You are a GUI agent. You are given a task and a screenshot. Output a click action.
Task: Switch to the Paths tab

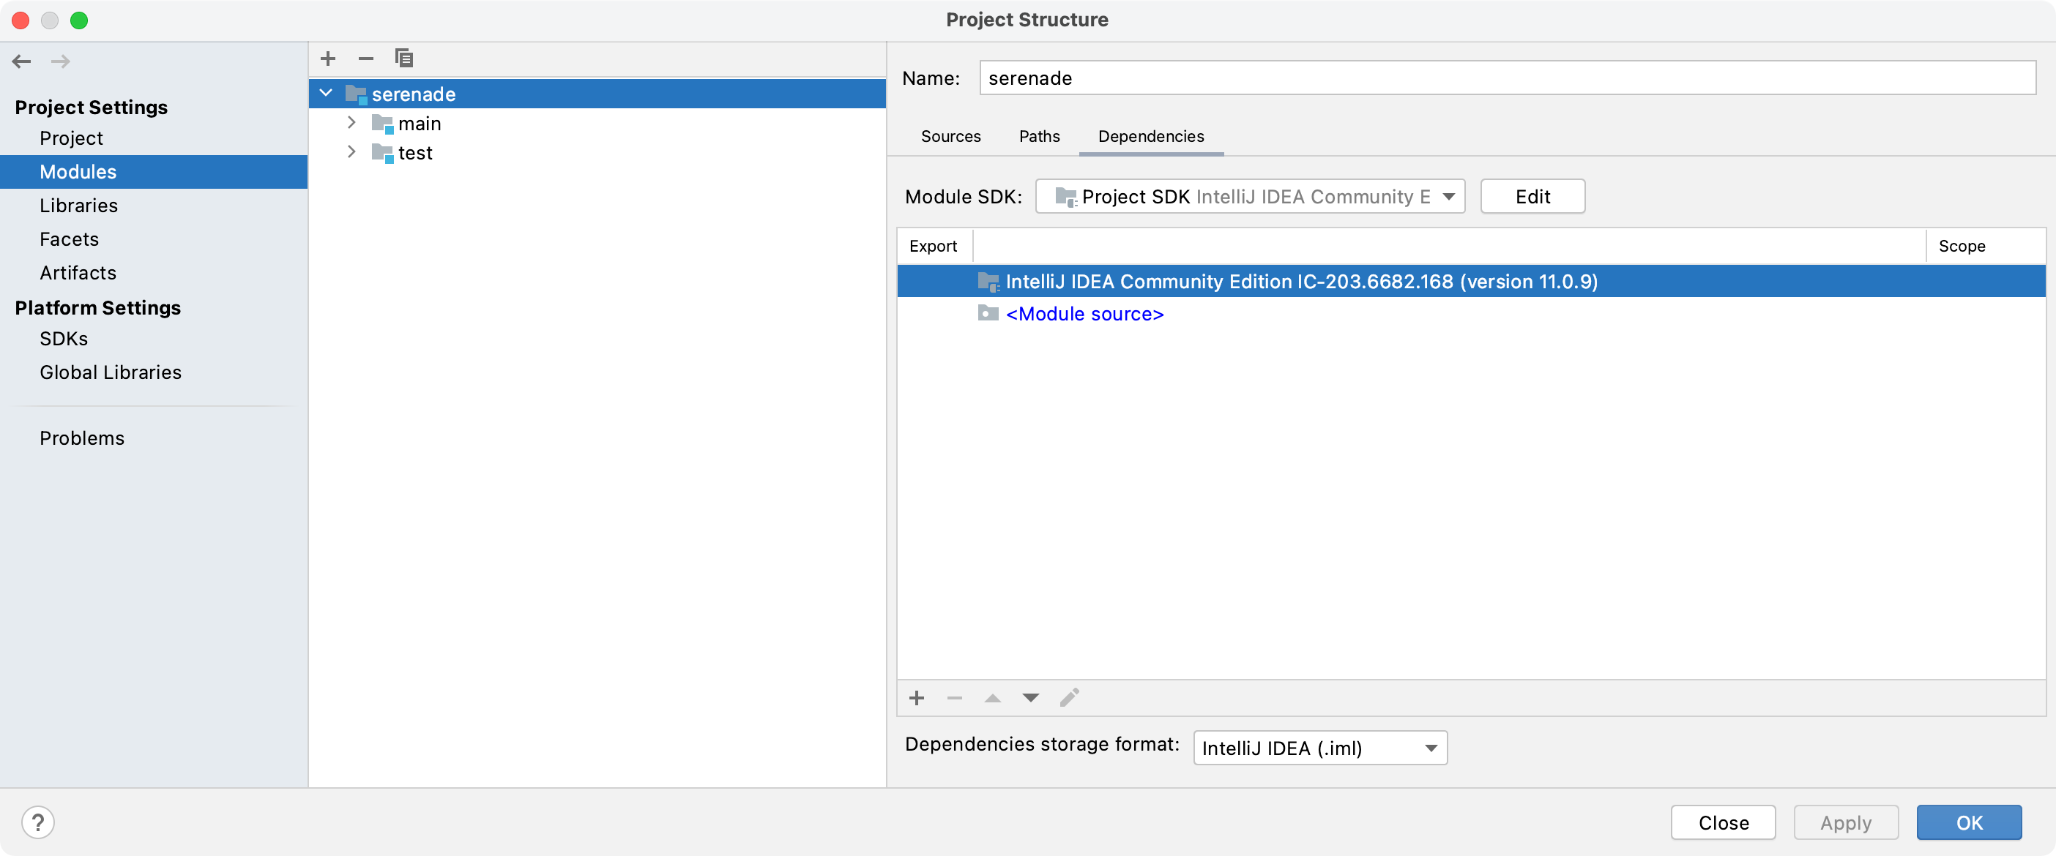[x=1038, y=136]
